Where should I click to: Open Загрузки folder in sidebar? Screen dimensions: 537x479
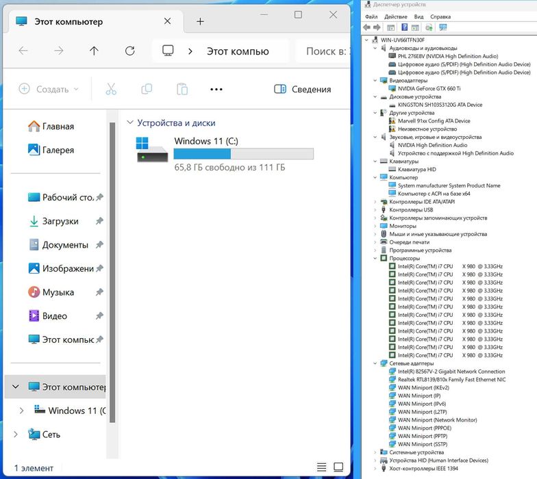point(53,221)
